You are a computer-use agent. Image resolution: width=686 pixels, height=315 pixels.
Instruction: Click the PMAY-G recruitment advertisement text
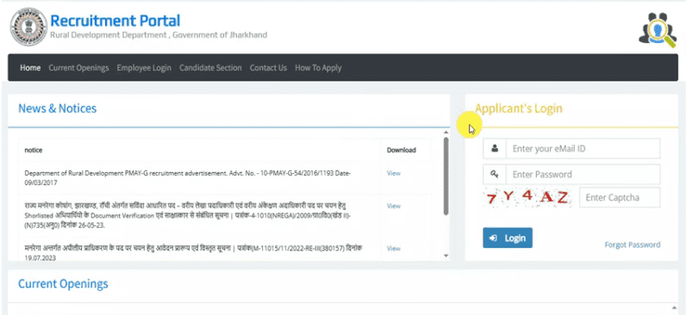pos(188,178)
